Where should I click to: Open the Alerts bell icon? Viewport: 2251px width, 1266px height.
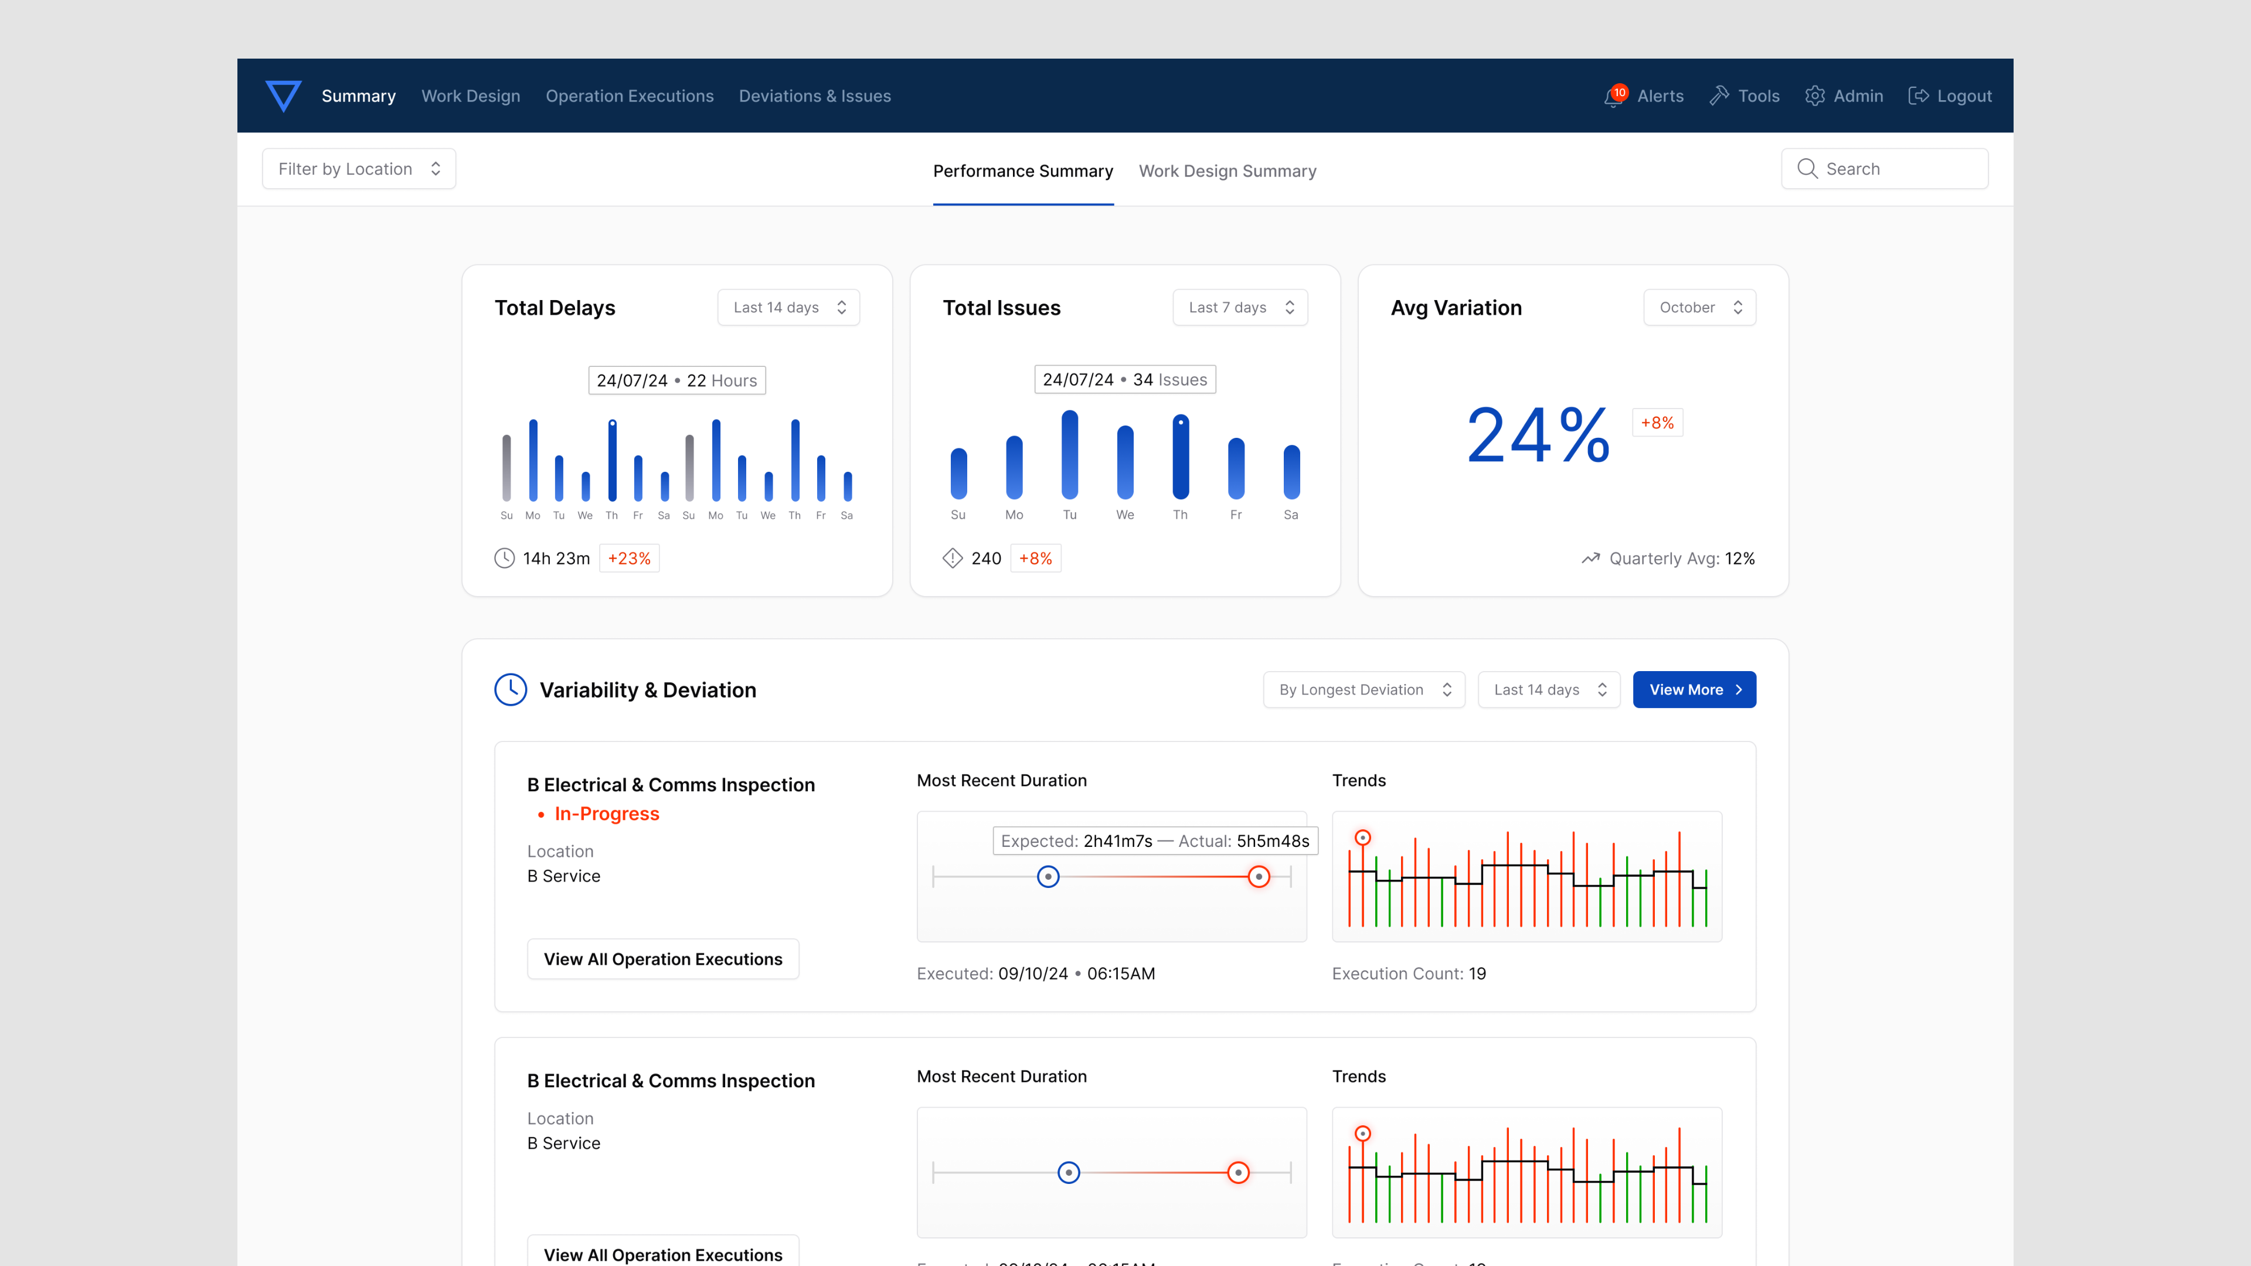tap(1613, 97)
